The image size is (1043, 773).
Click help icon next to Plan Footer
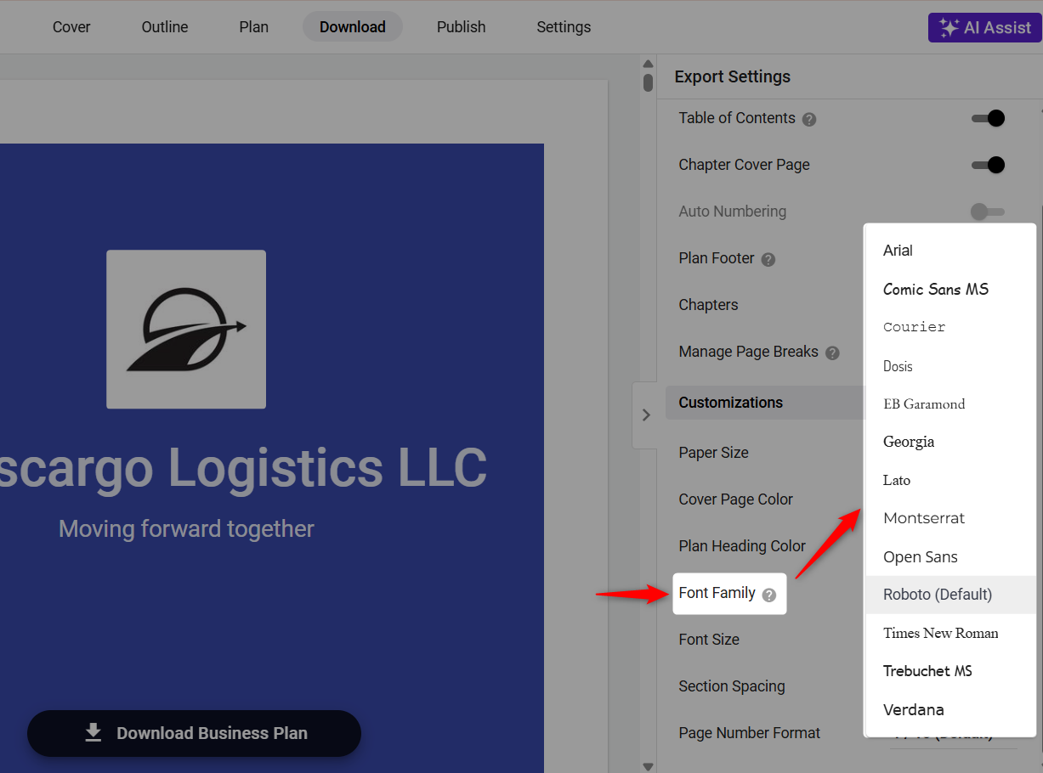pyautogui.click(x=768, y=260)
